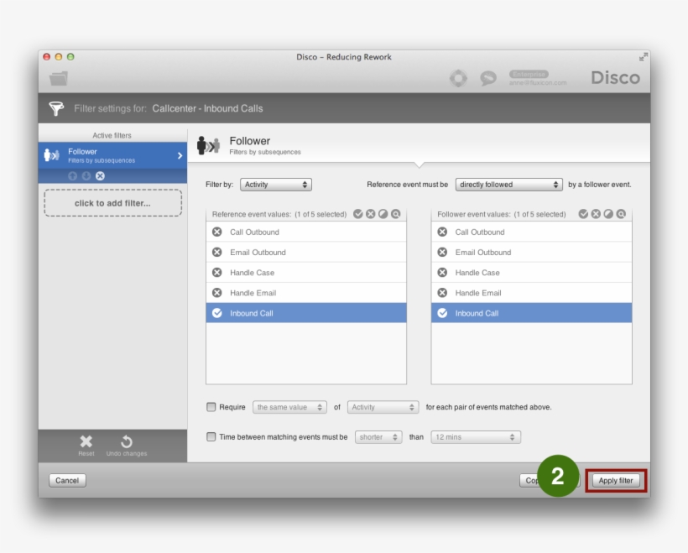Click the Cancel button
Image resolution: width=688 pixels, height=553 pixels.
(67, 481)
